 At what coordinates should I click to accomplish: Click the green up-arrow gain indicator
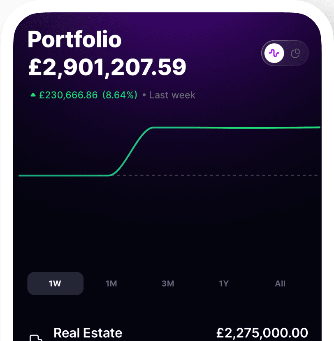[33, 95]
